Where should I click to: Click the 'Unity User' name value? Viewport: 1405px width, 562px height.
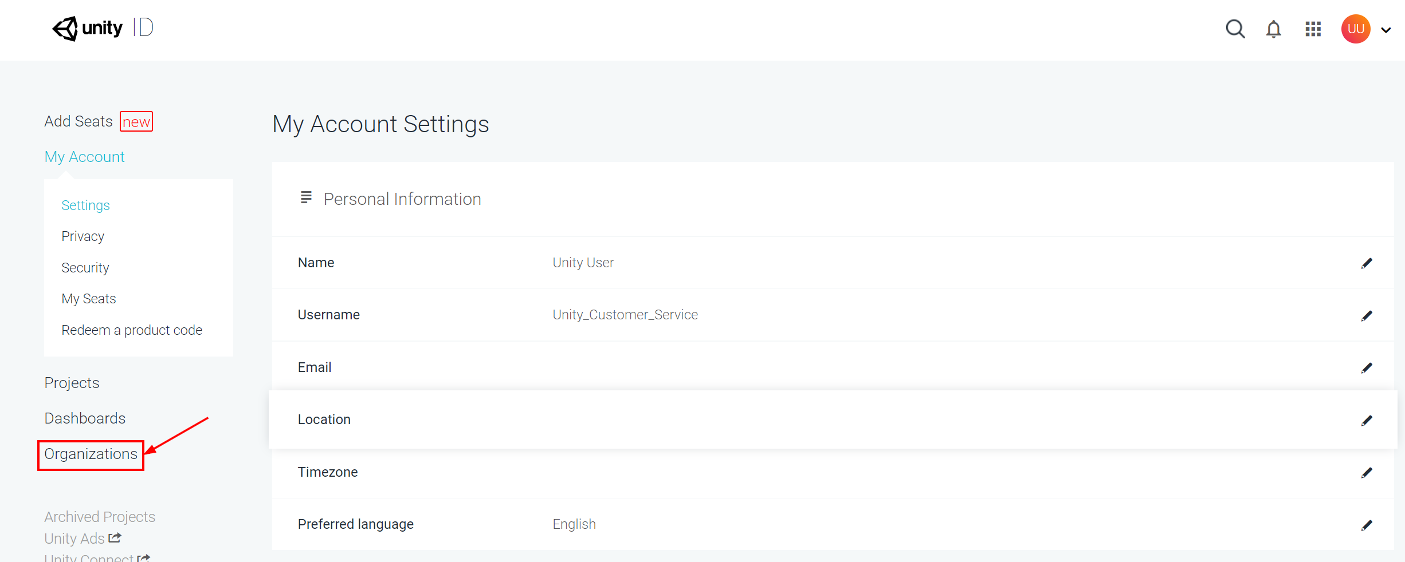pos(583,263)
